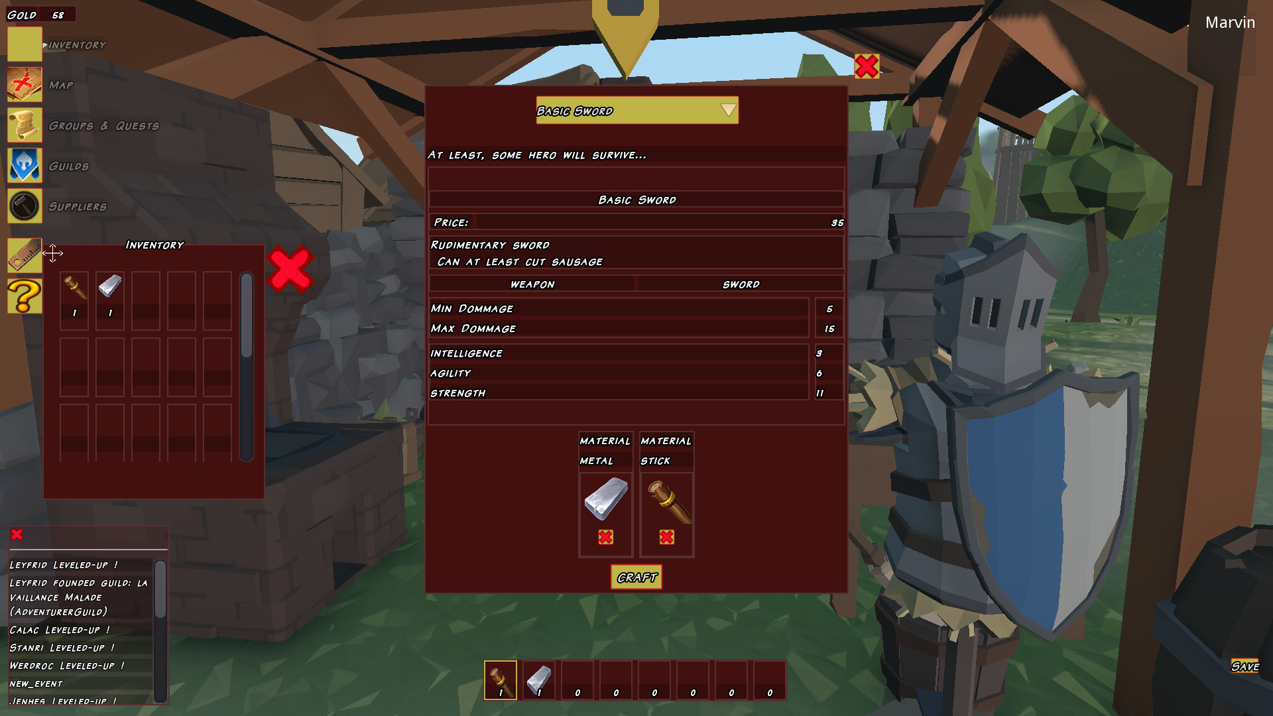Toggle visibility of metal material requirement

[606, 536]
